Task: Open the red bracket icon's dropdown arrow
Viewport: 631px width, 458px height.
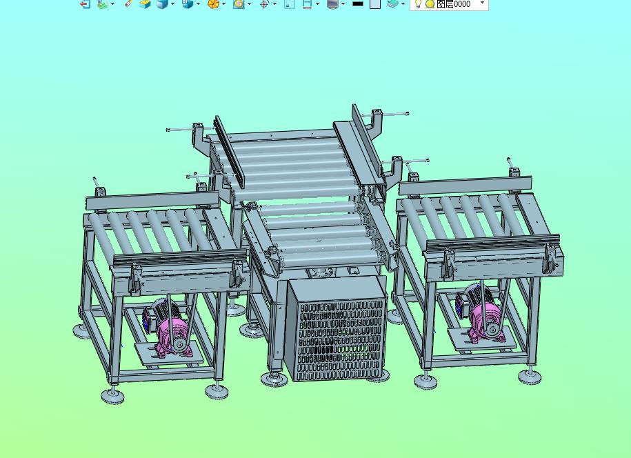Action: (x=317, y=4)
